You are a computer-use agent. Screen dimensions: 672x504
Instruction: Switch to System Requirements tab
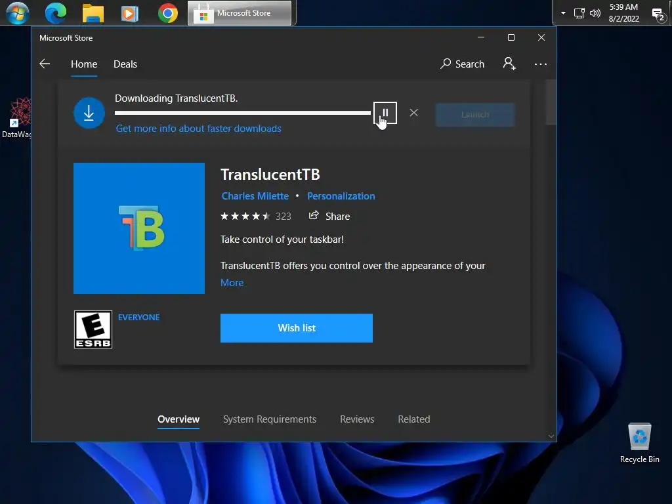[270, 419]
